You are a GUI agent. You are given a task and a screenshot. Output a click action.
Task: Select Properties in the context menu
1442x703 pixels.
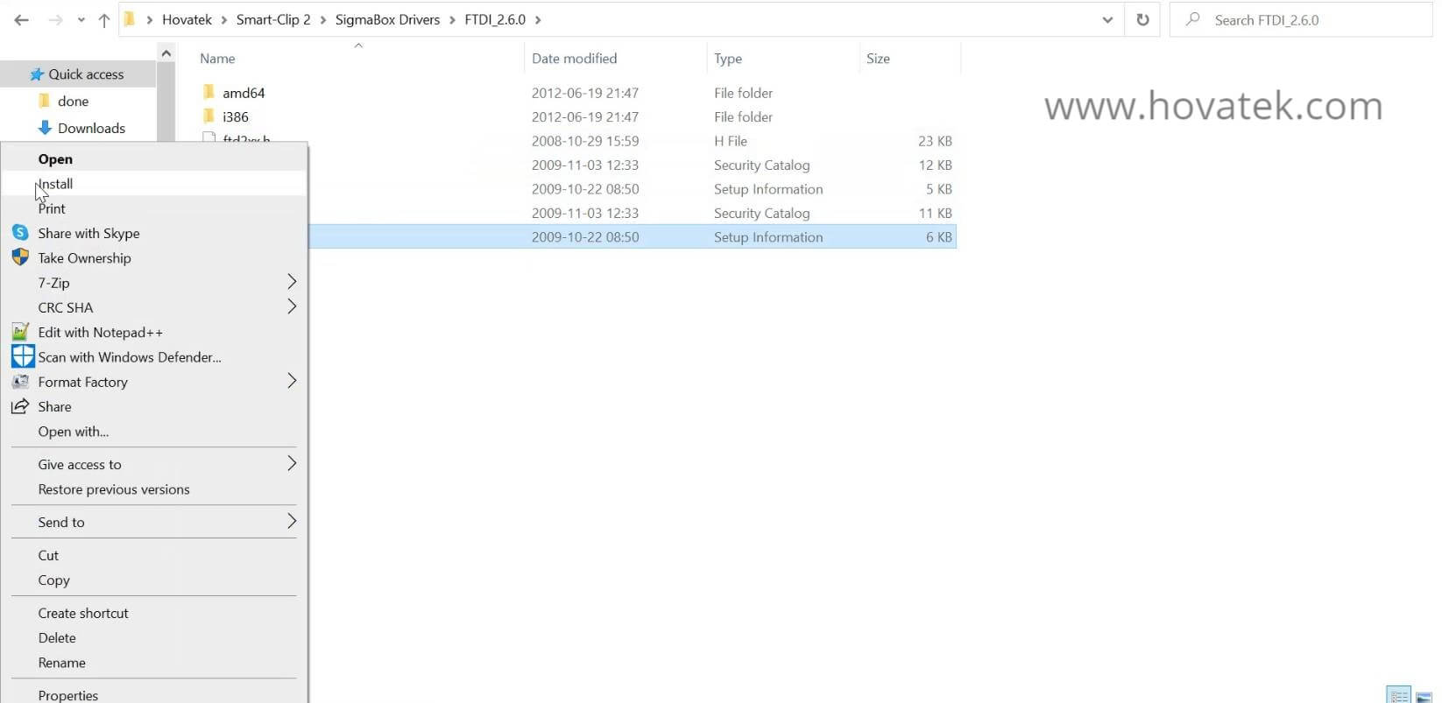tap(68, 694)
